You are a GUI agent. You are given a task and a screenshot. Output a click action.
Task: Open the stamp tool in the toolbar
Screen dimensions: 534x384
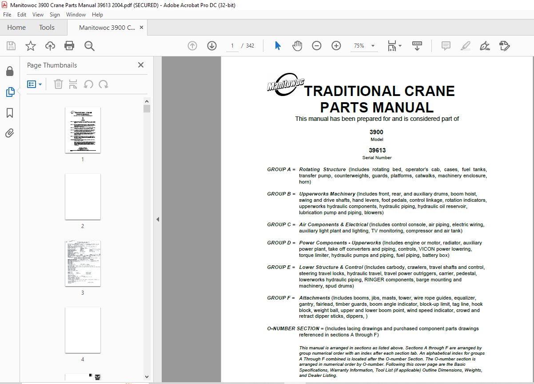(504, 46)
